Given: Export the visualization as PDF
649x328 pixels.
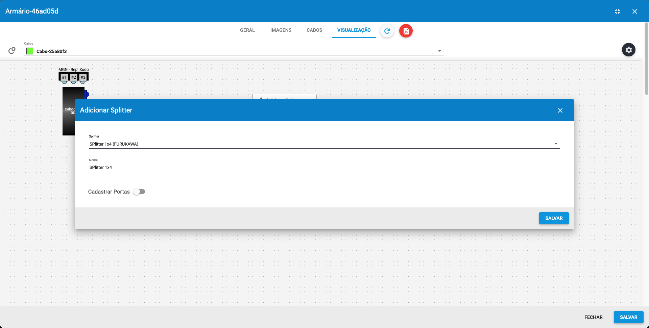Looking at the screenshot, I should pos(406,31).
